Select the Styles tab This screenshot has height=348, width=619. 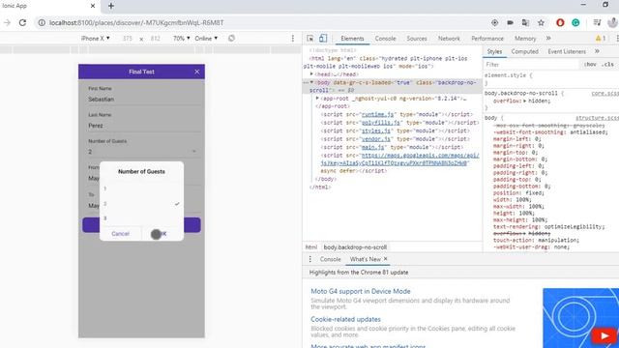[x=494, y=51]
